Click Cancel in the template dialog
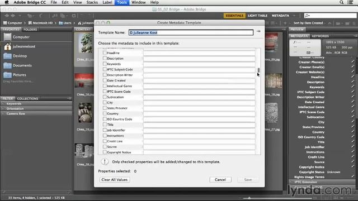Screen dimensions: 358x201 [x=220, y=180]
